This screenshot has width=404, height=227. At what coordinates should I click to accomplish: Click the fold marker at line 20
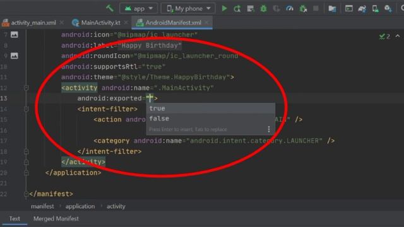click(27, 173)
